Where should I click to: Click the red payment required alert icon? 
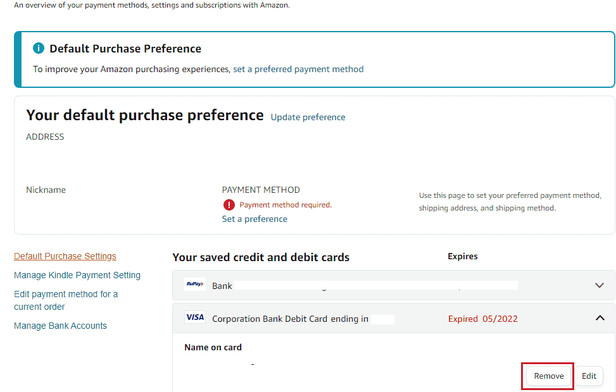tap(229, 205)
